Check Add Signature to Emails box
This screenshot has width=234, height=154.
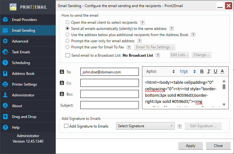66,126
